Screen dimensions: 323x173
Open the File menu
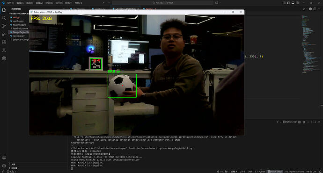coord(10,3)
